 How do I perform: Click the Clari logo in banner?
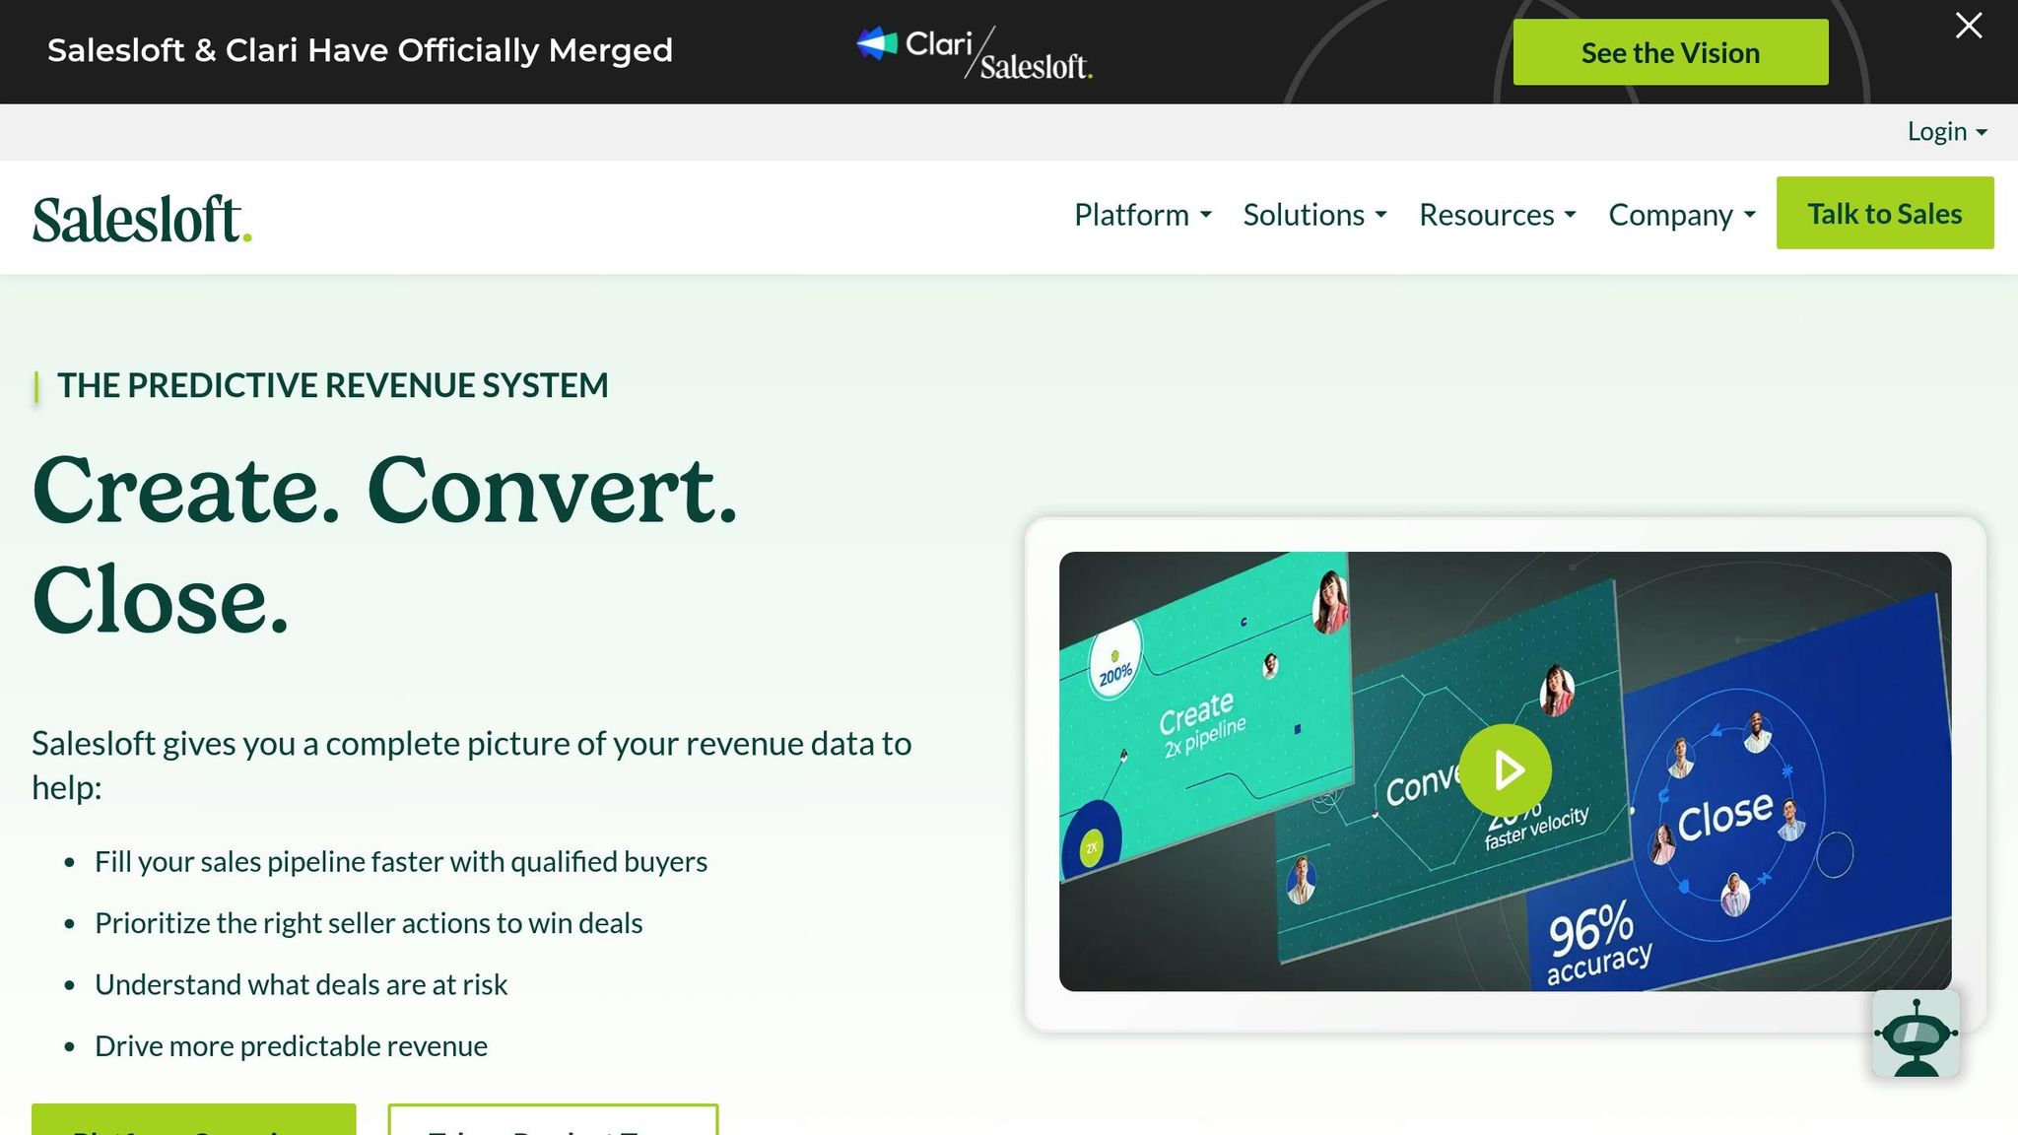[914, 43]
